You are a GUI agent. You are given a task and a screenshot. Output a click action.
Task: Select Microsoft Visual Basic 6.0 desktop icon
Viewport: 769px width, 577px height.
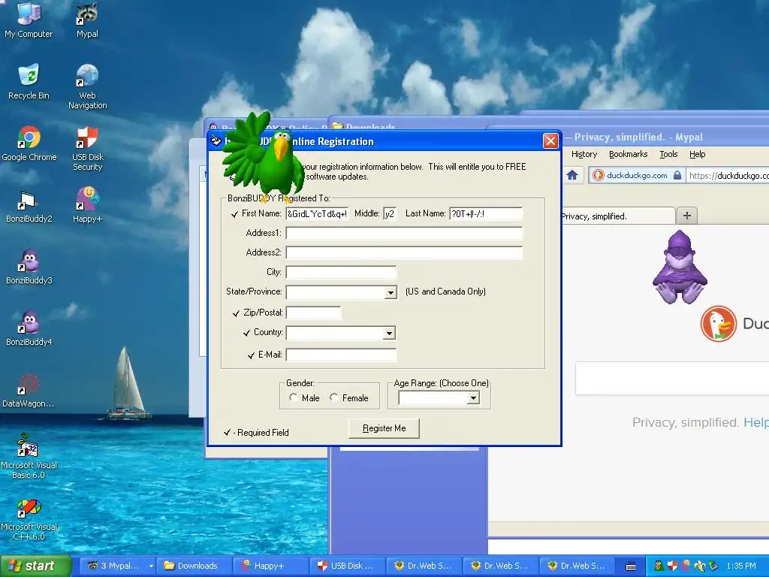pyautogui.click(x=29, y=456)
